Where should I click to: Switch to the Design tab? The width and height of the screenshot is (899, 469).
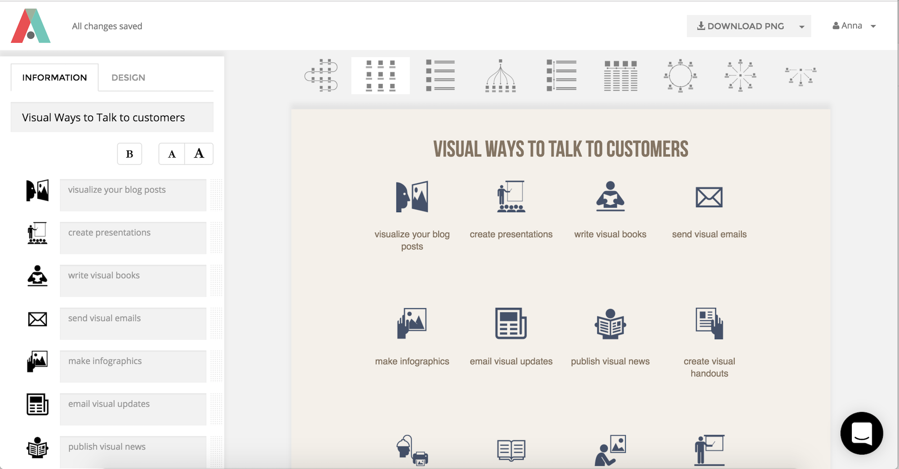(129, 78)
